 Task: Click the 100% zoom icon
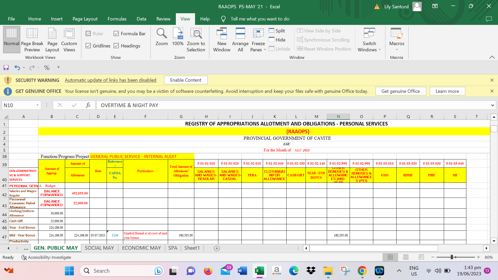(x=178, y=34)
